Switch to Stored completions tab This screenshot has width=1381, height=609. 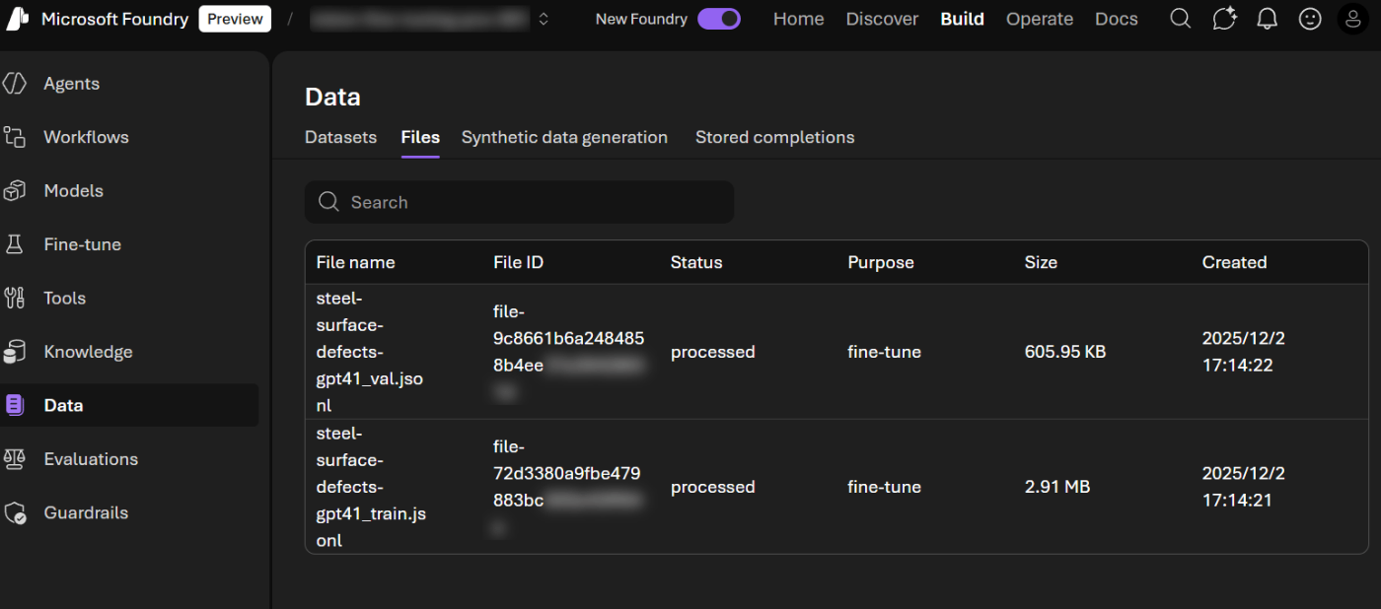point(774,137)
